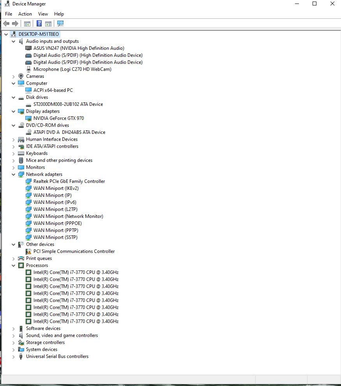The height and width of the screenshot is (386, 341).
Task: Select WAN Miniport (SSTP) adapter
Action: coord(55,237)
